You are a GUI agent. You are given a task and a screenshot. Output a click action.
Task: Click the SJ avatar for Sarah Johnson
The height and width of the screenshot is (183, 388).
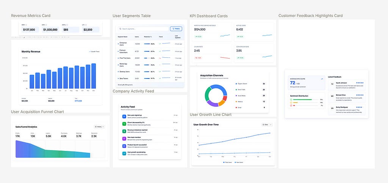click(x=332, y=84)
